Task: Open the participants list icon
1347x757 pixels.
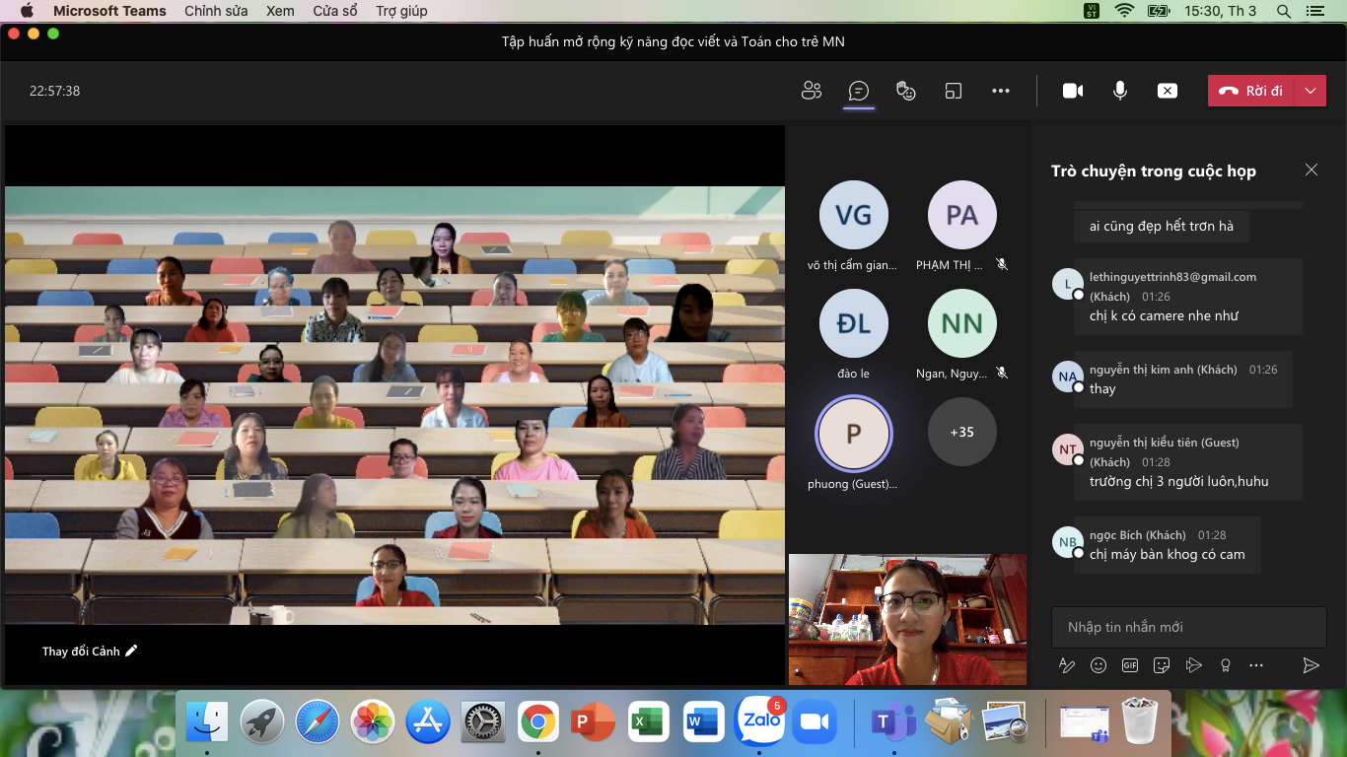Action: [x=812, y=91]
